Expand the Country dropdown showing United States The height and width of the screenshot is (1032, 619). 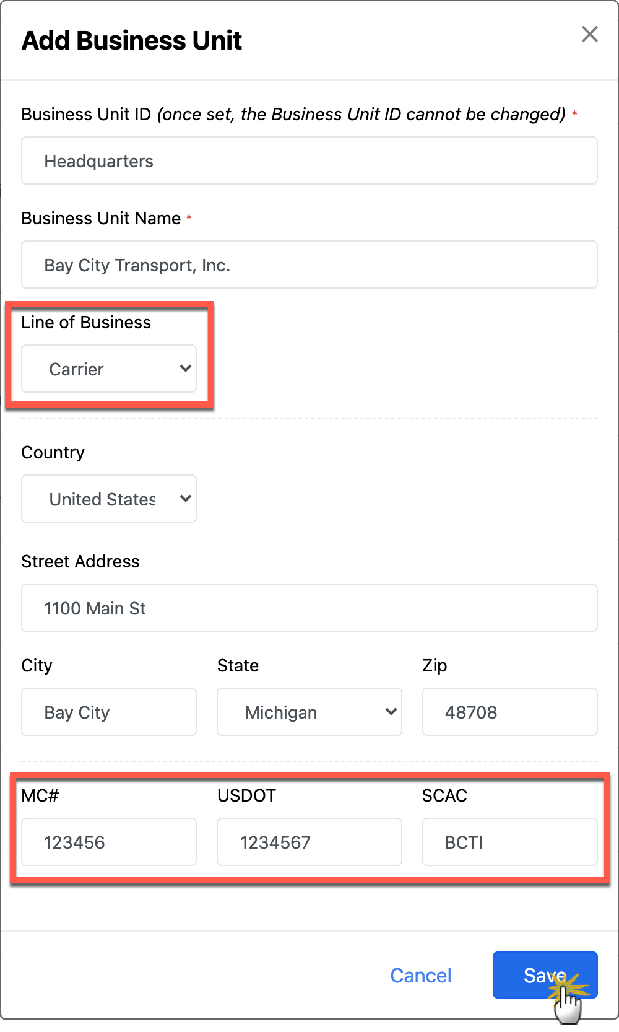click(109, 499)
